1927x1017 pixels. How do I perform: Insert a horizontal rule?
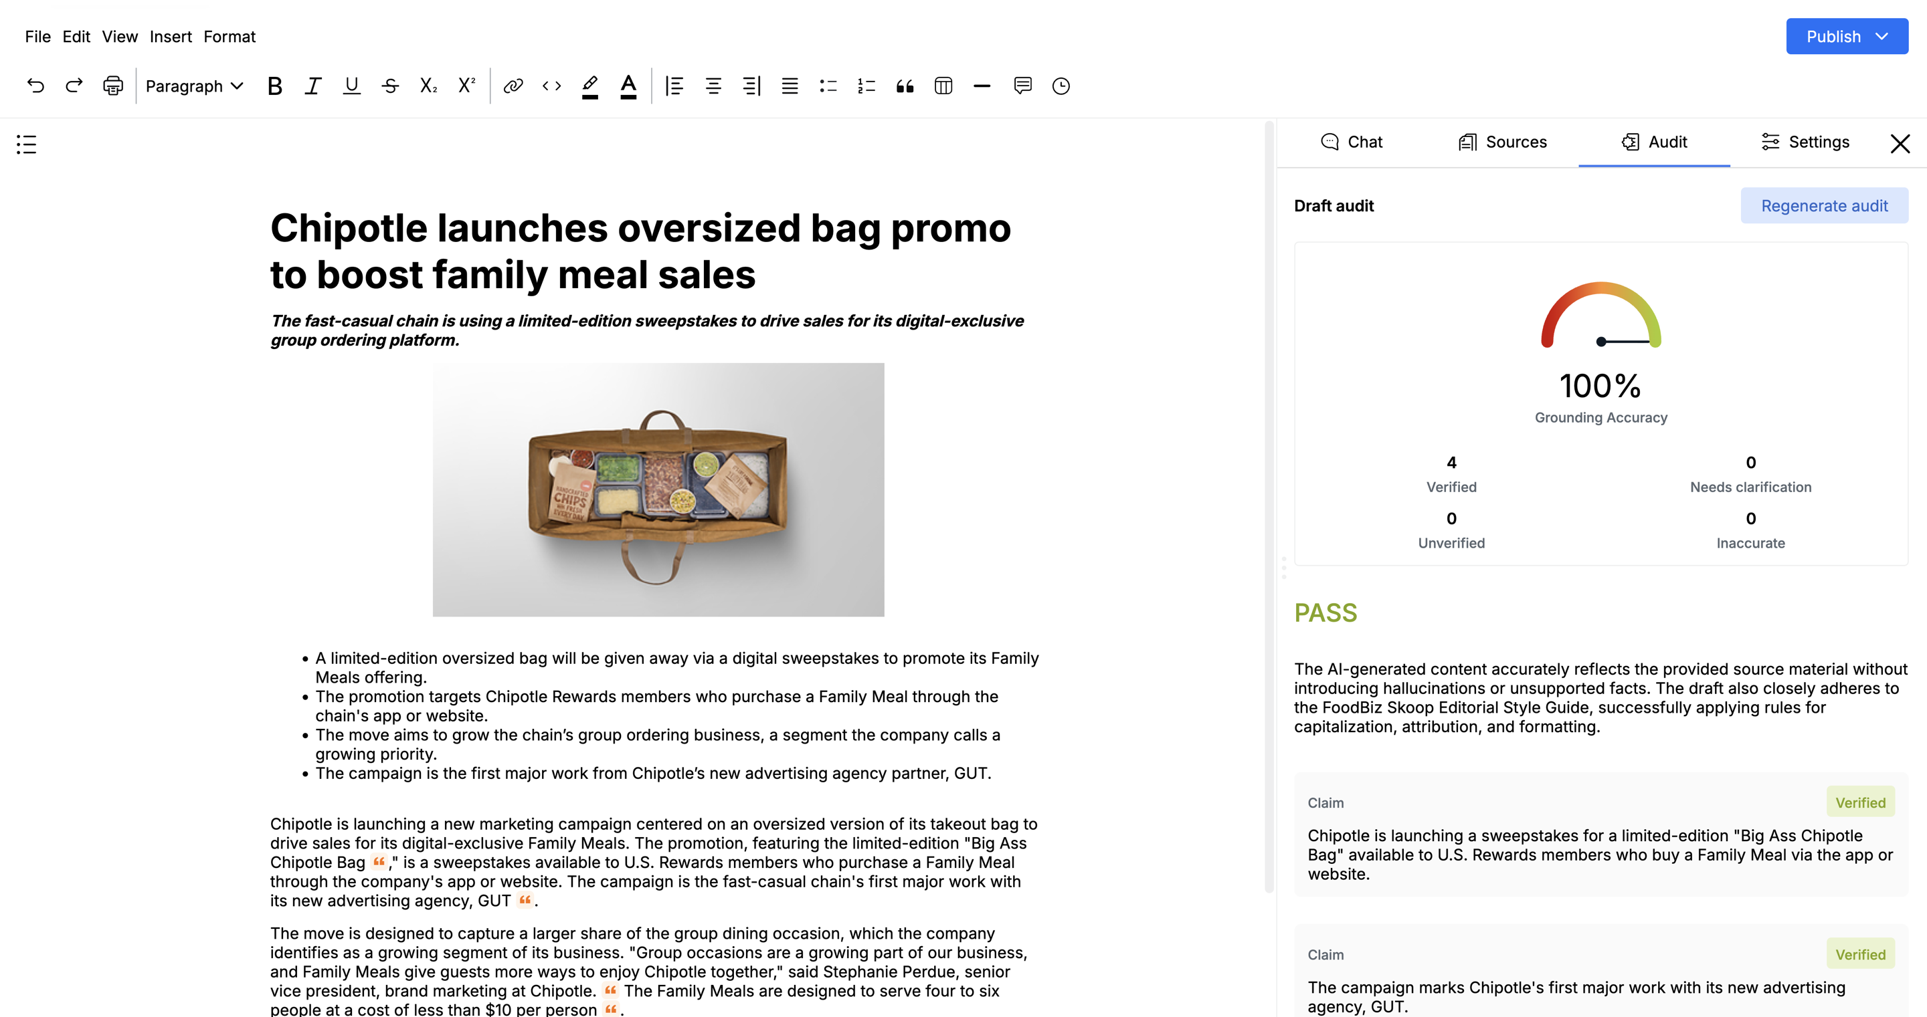tap(982, 86)
